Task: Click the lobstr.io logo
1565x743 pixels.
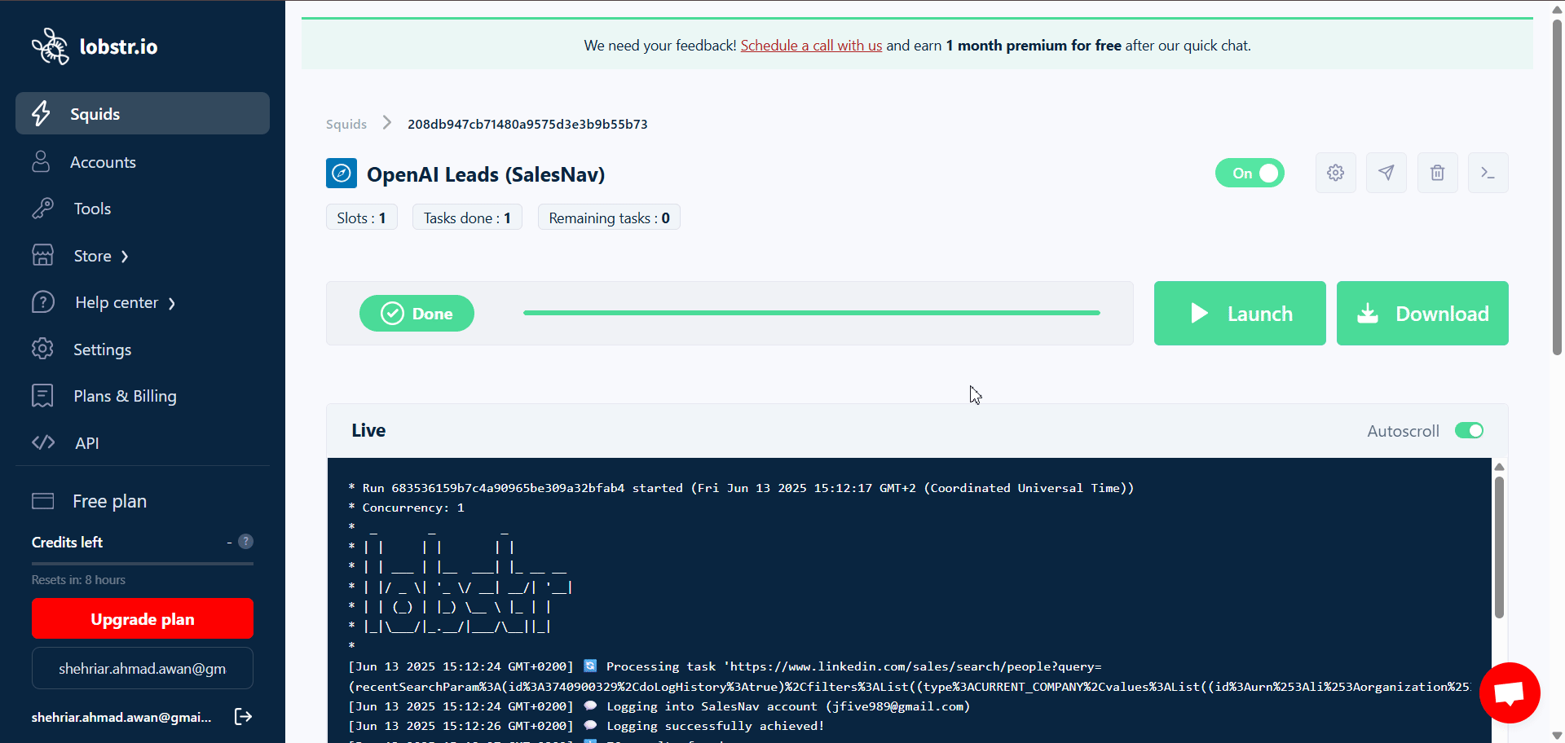Action: [95, 46]
